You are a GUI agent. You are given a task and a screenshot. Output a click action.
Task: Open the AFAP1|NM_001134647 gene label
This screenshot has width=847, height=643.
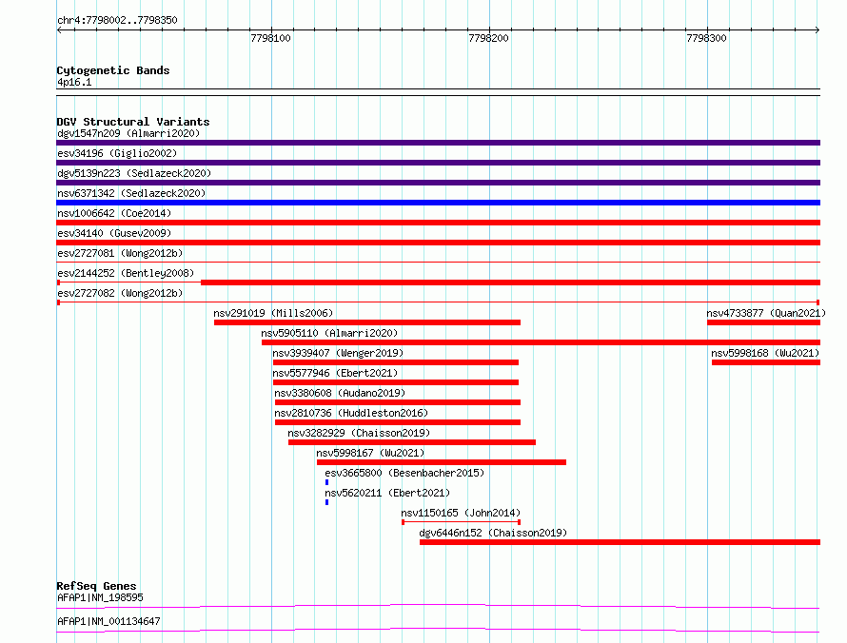(x=108, y=621)
